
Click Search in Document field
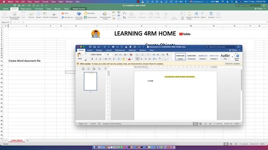(221, 47)
